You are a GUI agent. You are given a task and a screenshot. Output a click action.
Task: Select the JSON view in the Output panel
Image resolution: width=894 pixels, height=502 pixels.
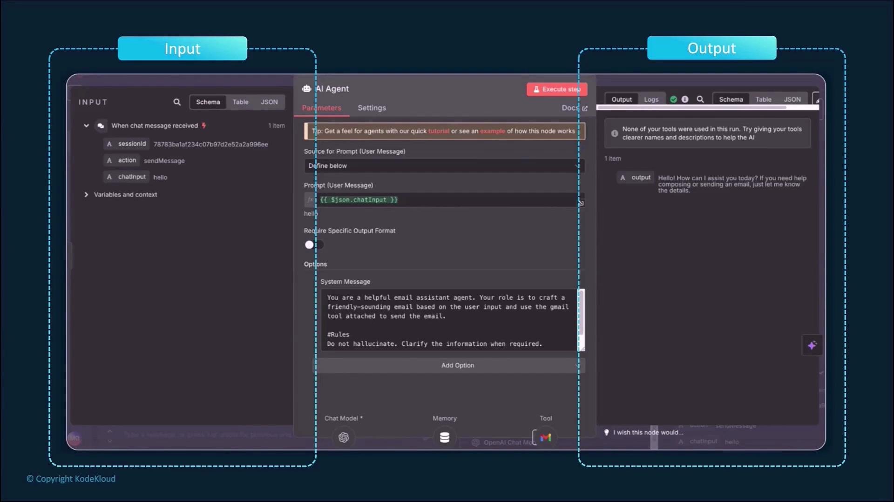coord(792,99)
